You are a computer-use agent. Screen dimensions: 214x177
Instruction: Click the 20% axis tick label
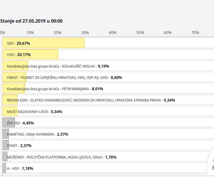click(58, 33)
